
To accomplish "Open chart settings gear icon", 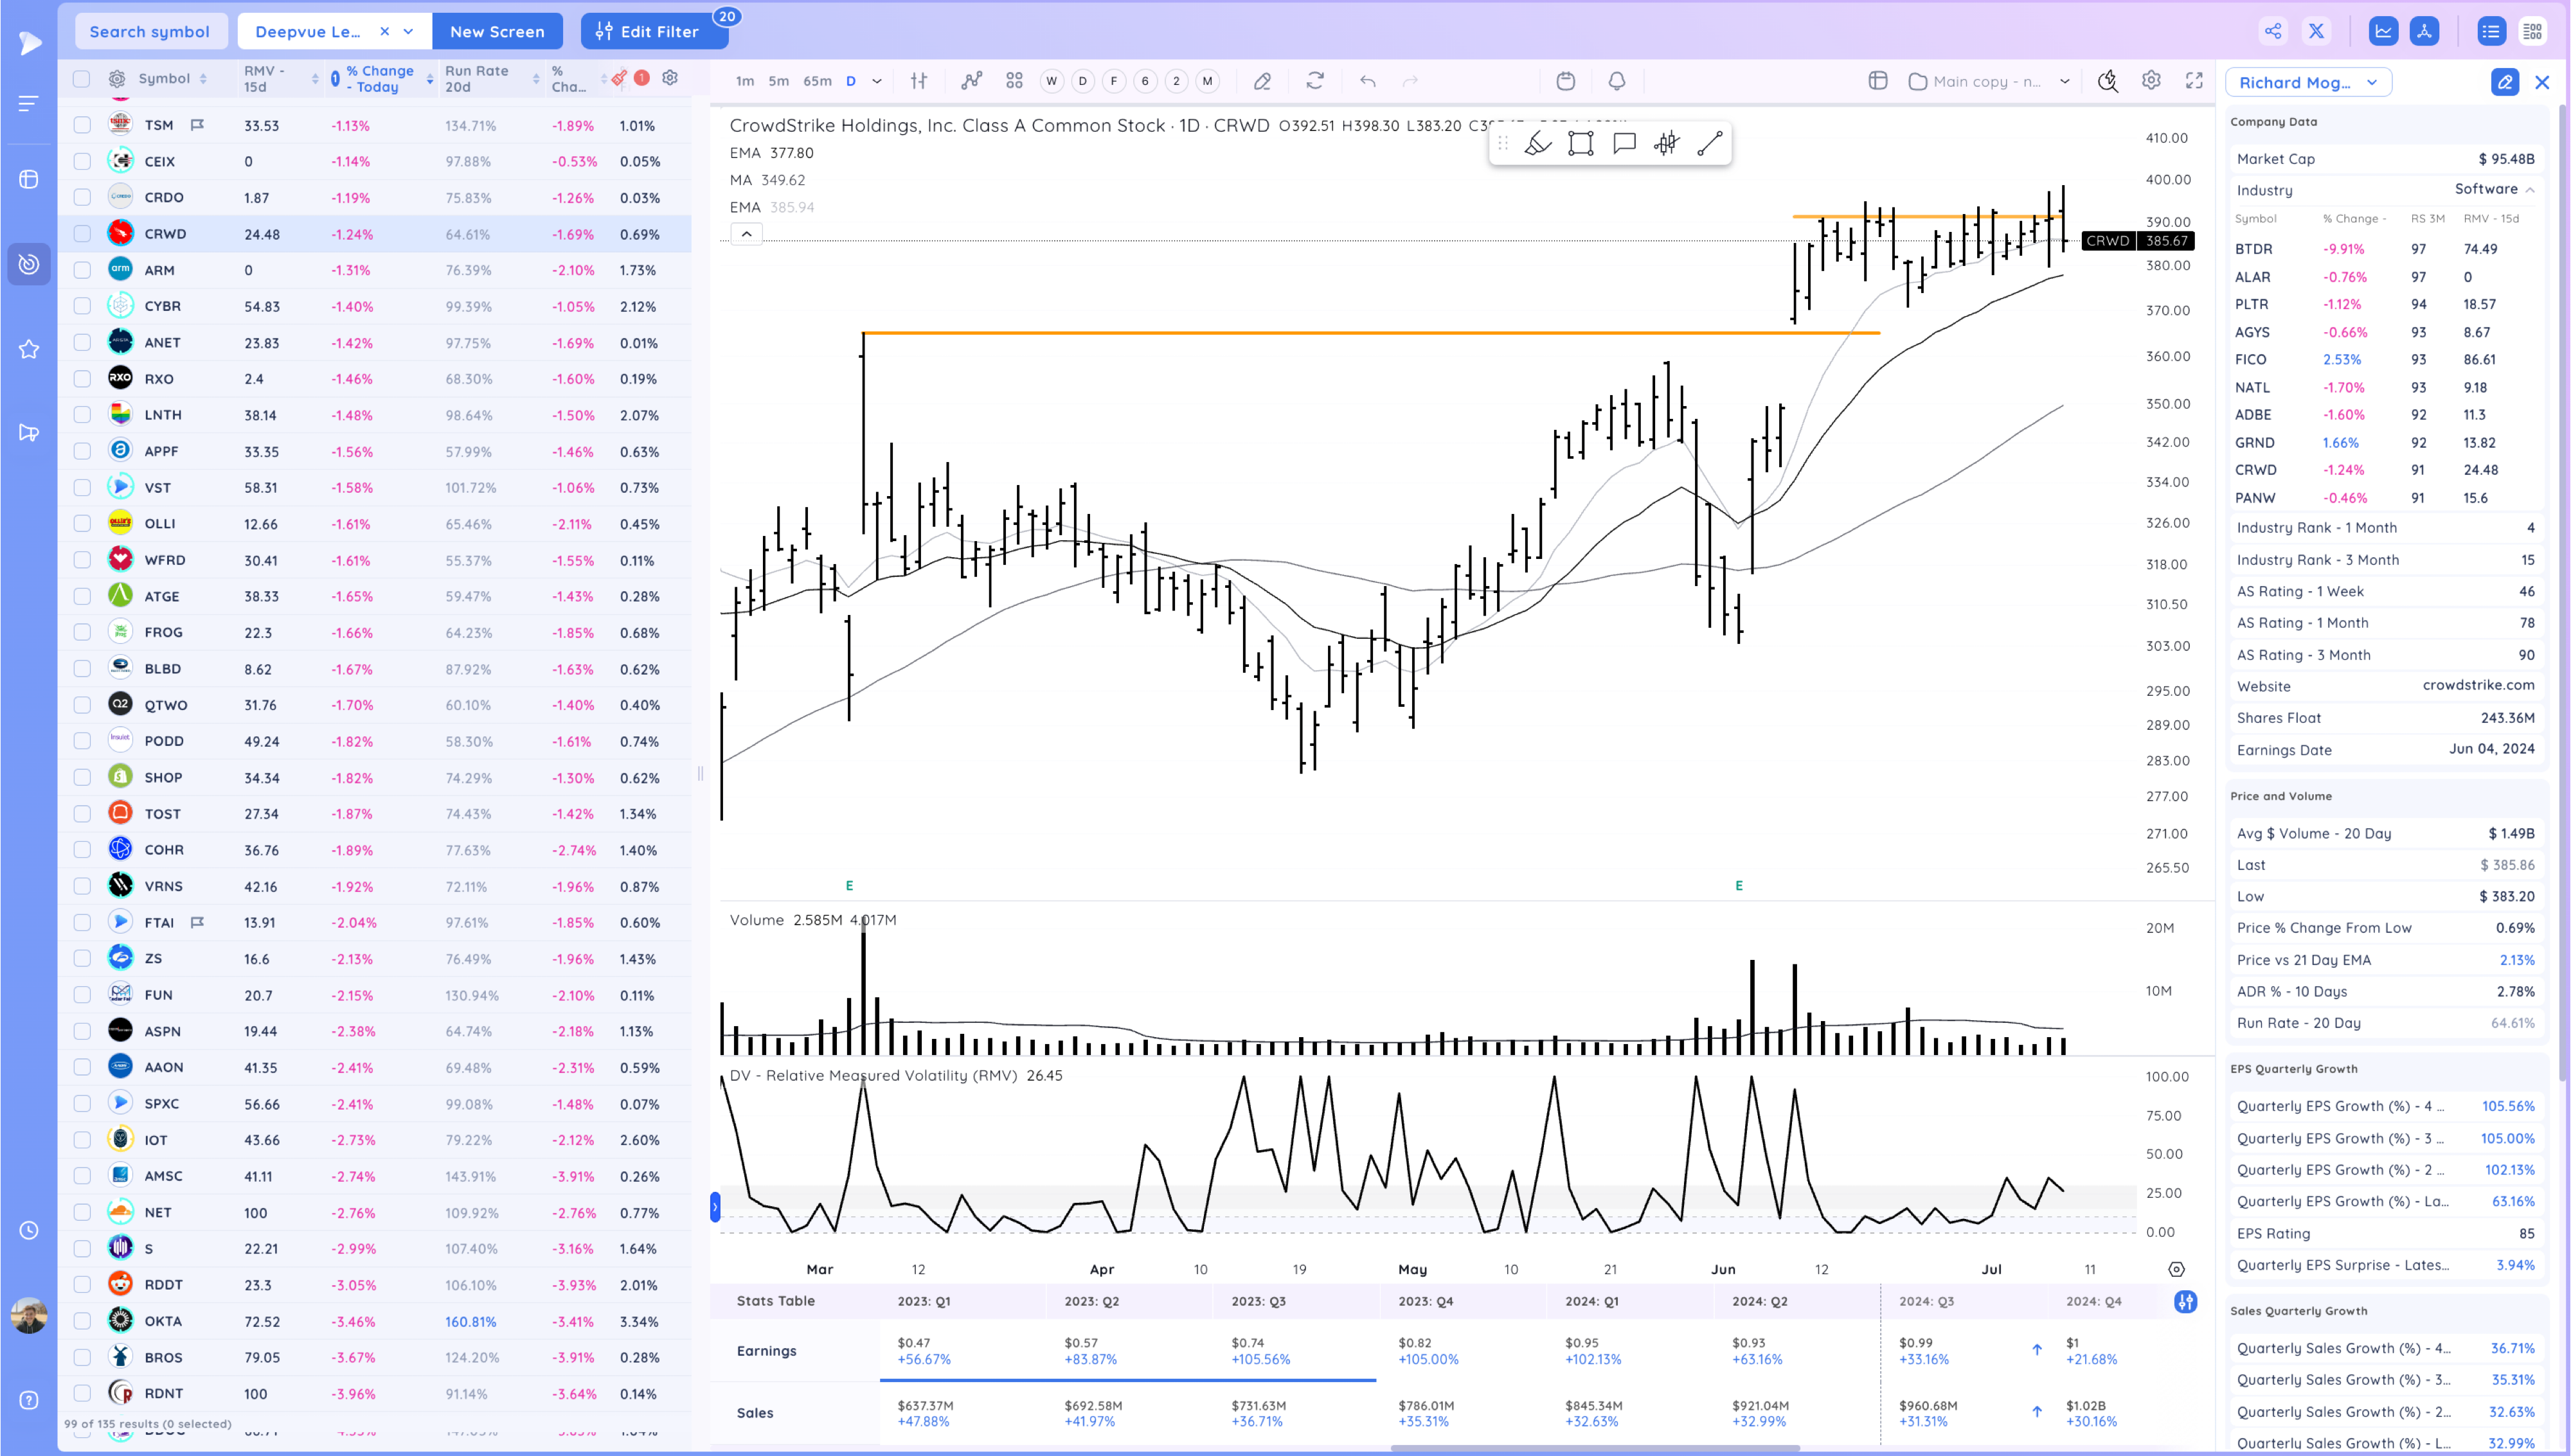I will point(2151,81).
